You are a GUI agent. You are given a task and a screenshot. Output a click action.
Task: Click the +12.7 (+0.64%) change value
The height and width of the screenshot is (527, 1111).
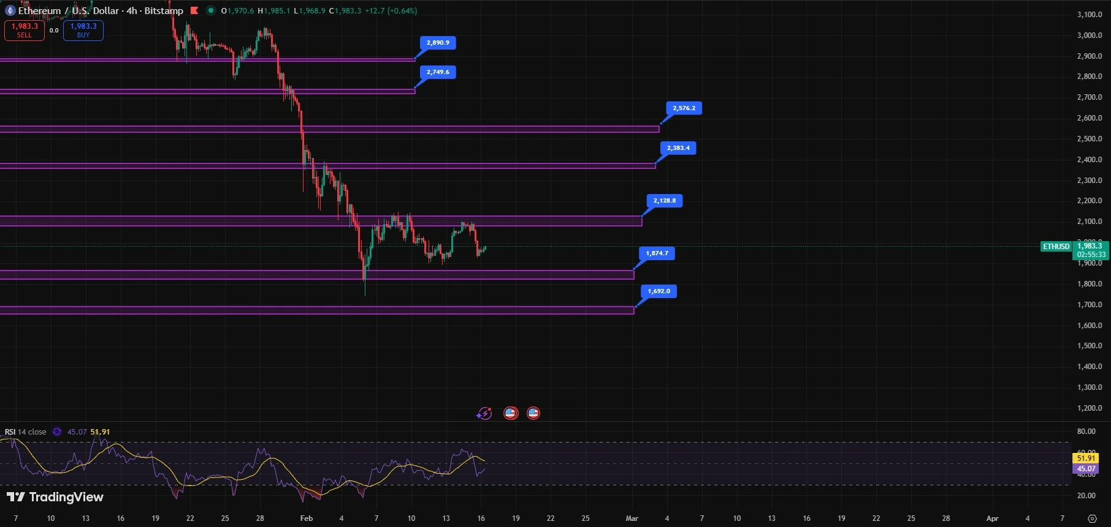point(391,11)
